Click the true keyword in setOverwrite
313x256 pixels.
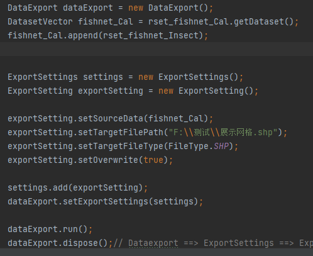[153, 160]
